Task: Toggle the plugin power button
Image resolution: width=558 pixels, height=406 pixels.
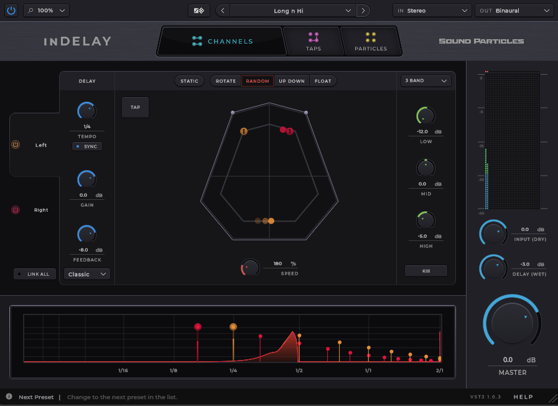Action: click(11, 11)
